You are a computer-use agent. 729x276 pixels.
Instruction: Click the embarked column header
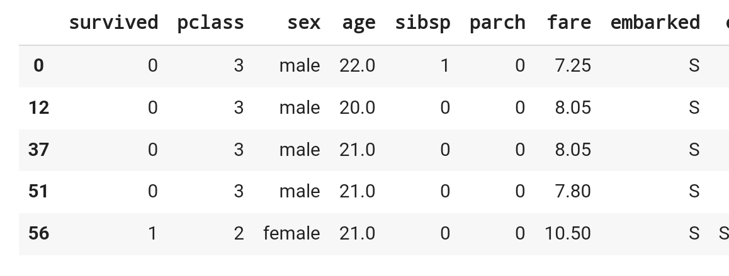(655, 22)
